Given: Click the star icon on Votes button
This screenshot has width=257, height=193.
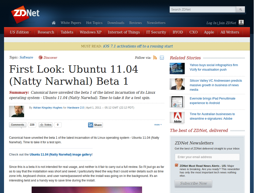Looking at the screenshot, I should coord(42,125).
